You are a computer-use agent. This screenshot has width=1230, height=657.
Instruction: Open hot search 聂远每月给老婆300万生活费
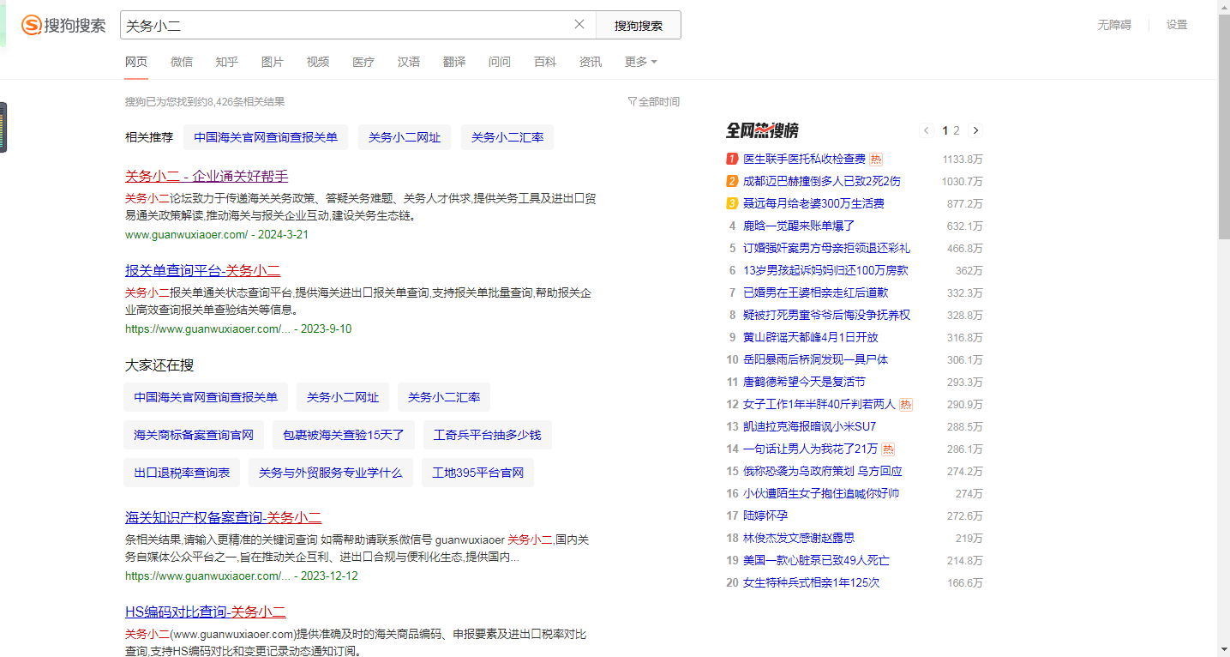point(813,204)
